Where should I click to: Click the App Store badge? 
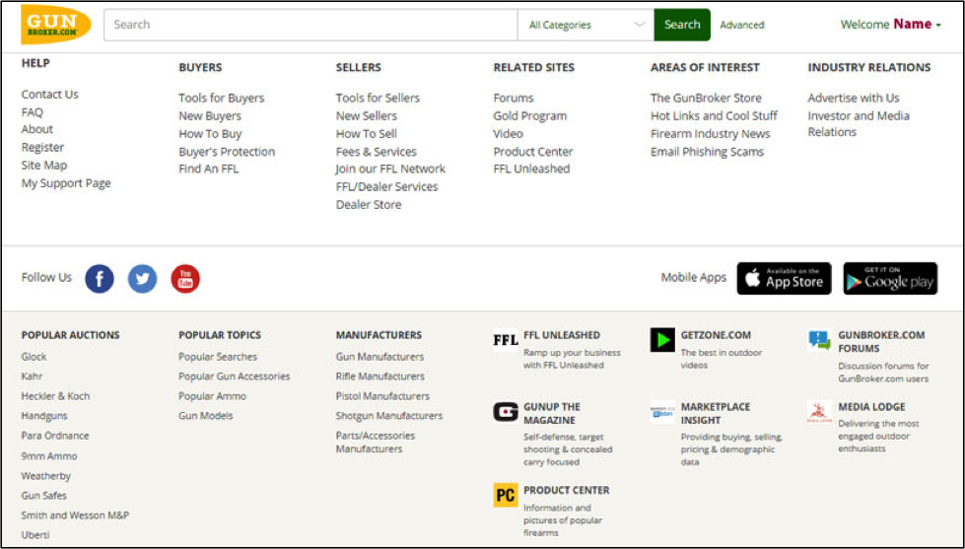[x=784, y=279]
